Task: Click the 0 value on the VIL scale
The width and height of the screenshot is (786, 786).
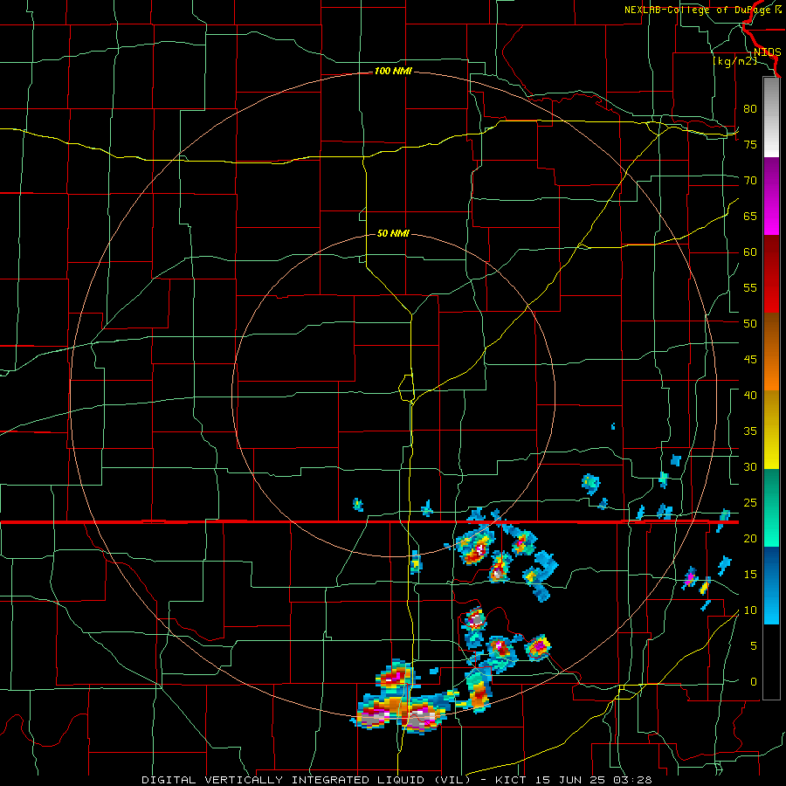Action: [x=754, y=682]
